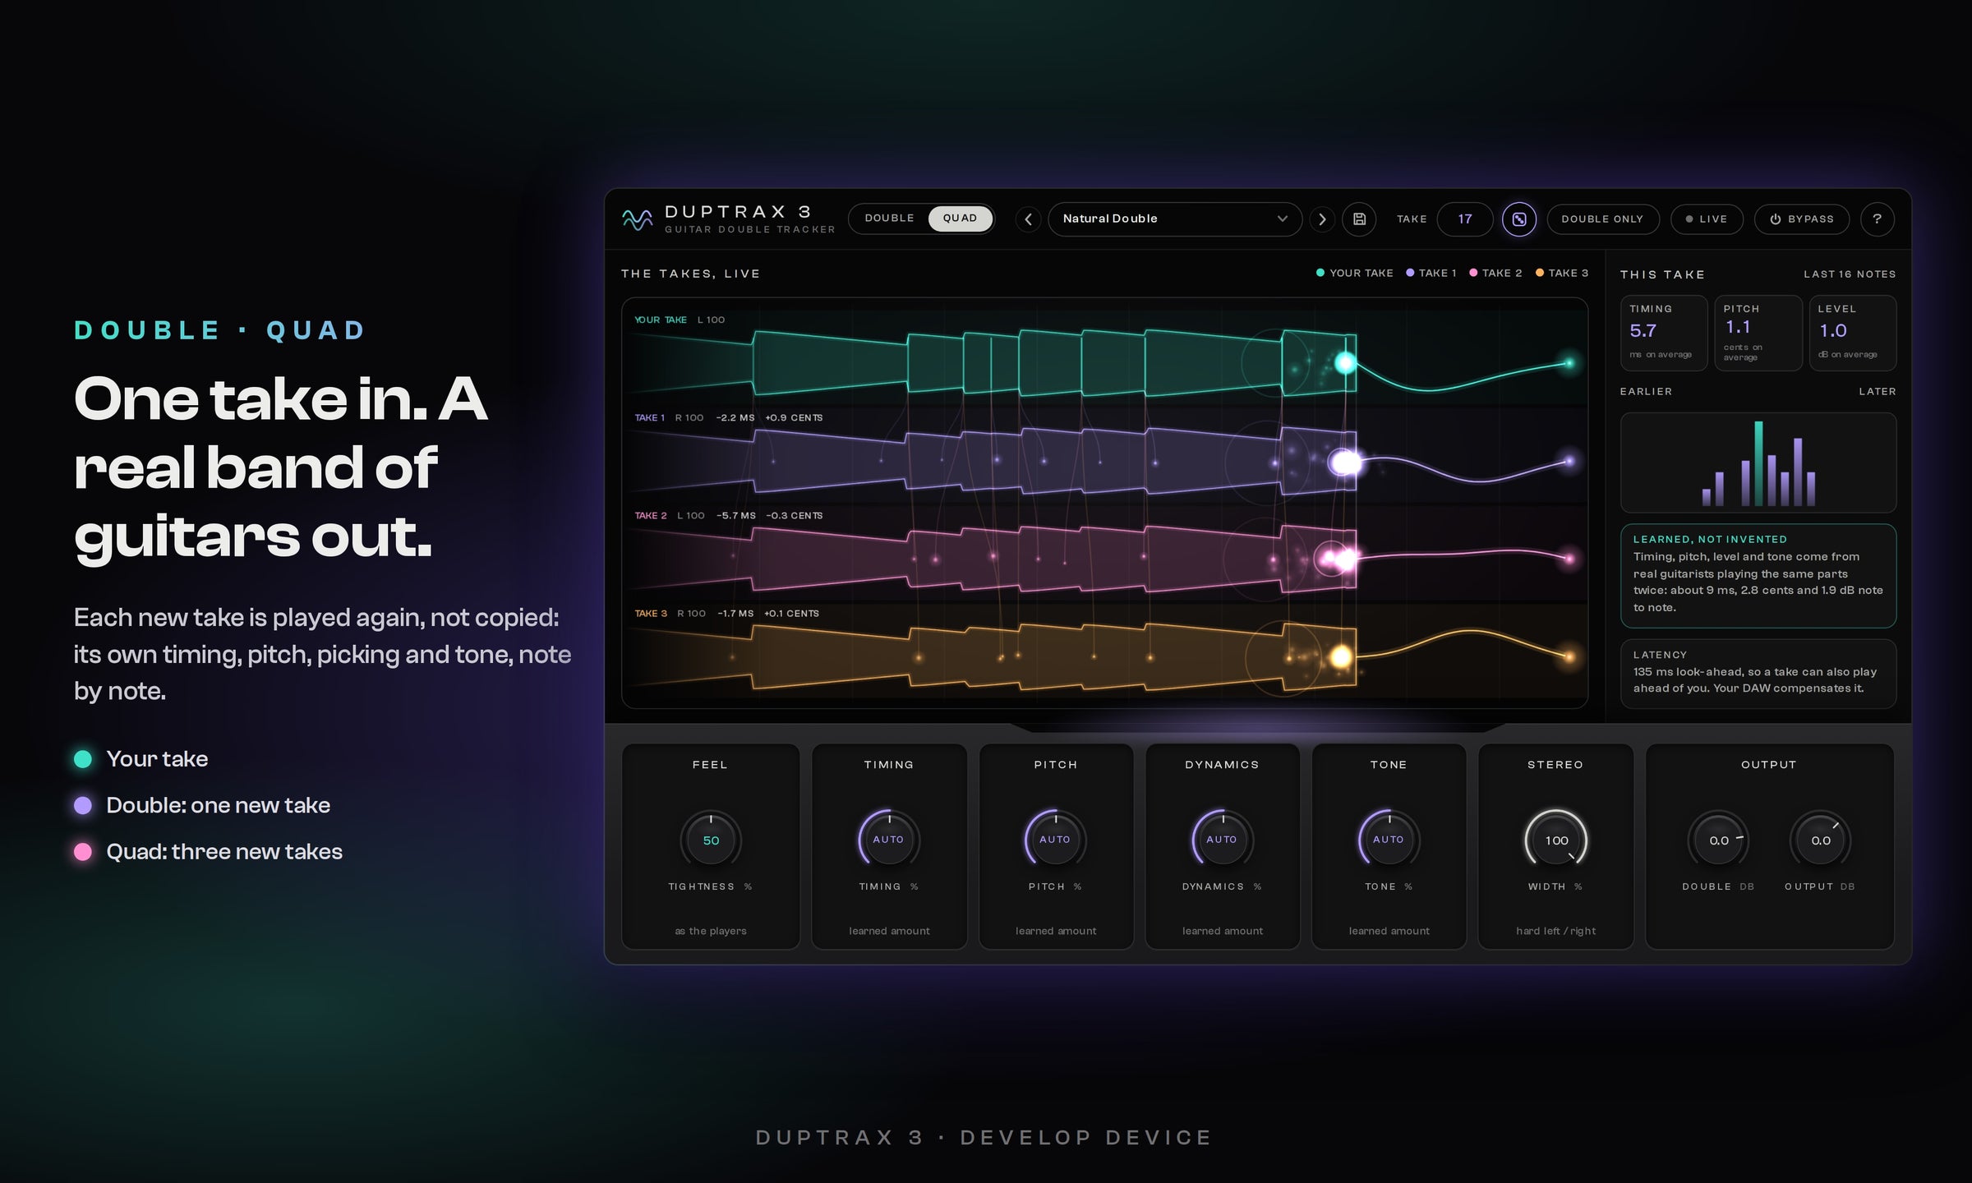Click the preset dropdown down-arrow

[x=1282, y=219]
